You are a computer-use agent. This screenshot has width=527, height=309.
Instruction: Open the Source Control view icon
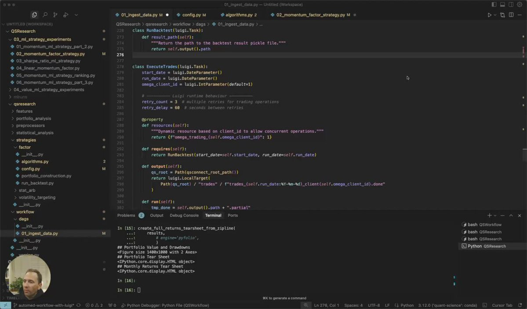coord(55,15)
